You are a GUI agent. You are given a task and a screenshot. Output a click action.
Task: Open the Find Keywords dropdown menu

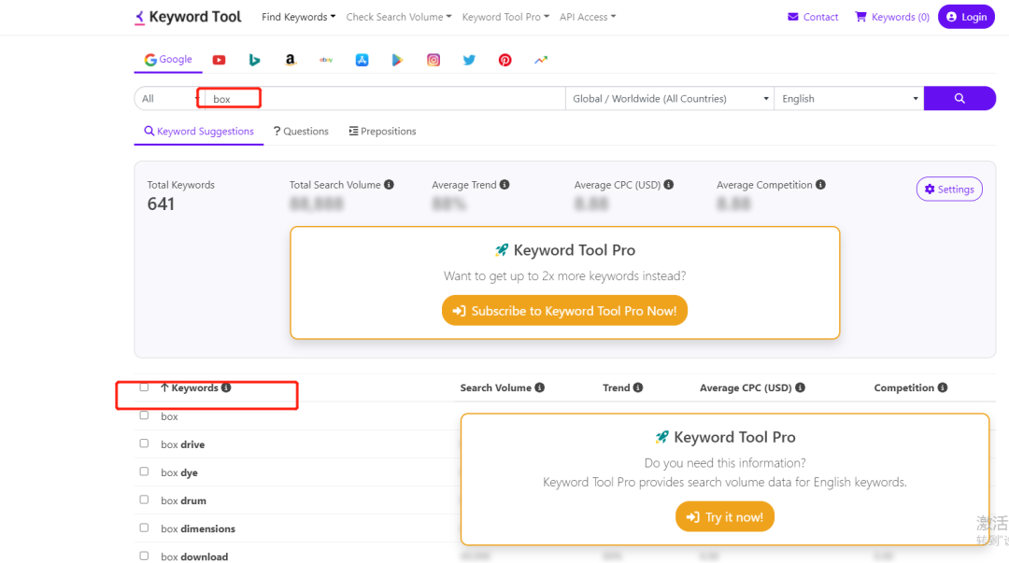click(299, 17)
